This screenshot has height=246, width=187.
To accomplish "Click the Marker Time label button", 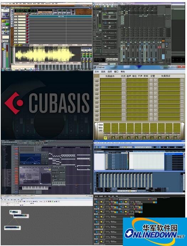I will pyautogui.click(x=45, y=12).
